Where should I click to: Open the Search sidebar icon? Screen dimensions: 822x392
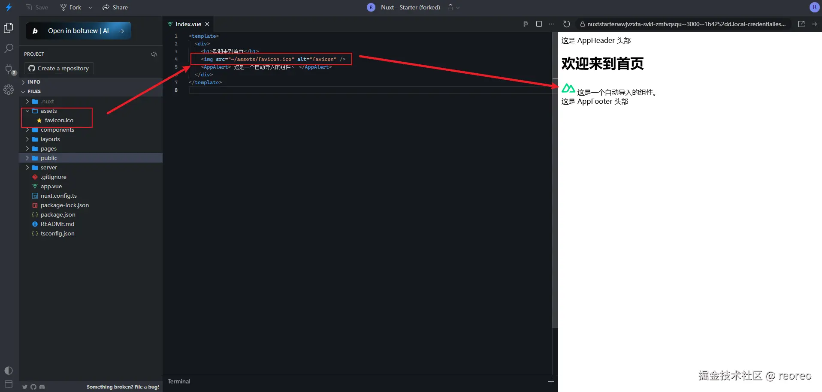[x=9, y=48]
